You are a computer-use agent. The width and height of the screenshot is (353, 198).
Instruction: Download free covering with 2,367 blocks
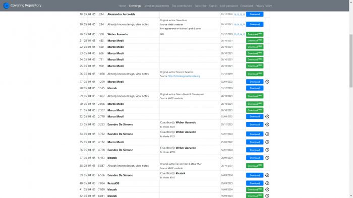(x=255, y=110)
